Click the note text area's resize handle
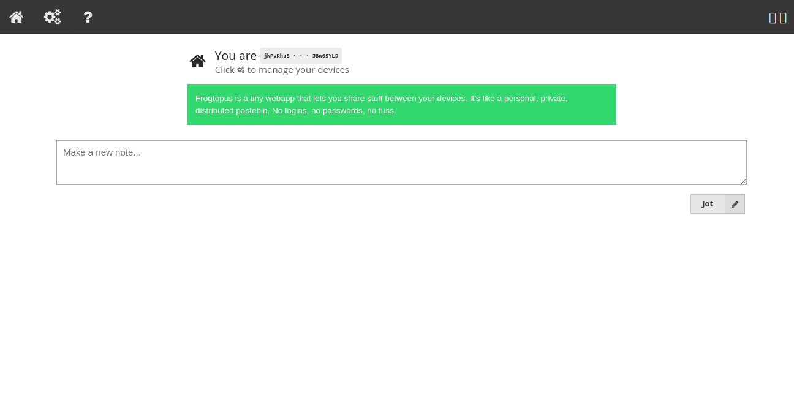 (x=743, y=181)
